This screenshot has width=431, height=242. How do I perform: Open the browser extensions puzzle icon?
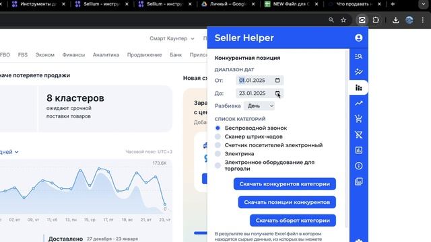tap(376, 19)
